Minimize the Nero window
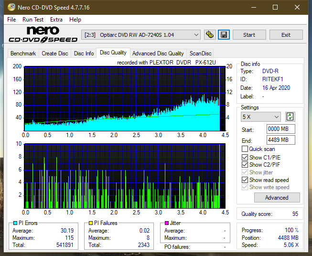312x256 pixels. pos(254,7)
